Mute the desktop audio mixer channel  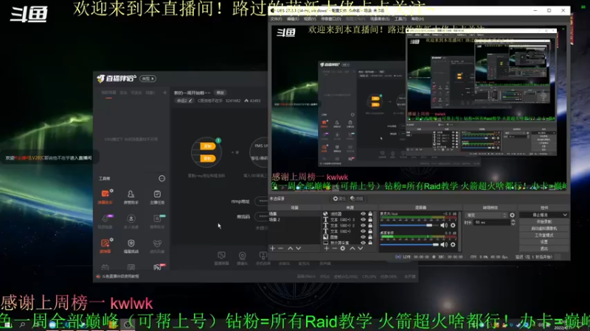coord(444,245)
